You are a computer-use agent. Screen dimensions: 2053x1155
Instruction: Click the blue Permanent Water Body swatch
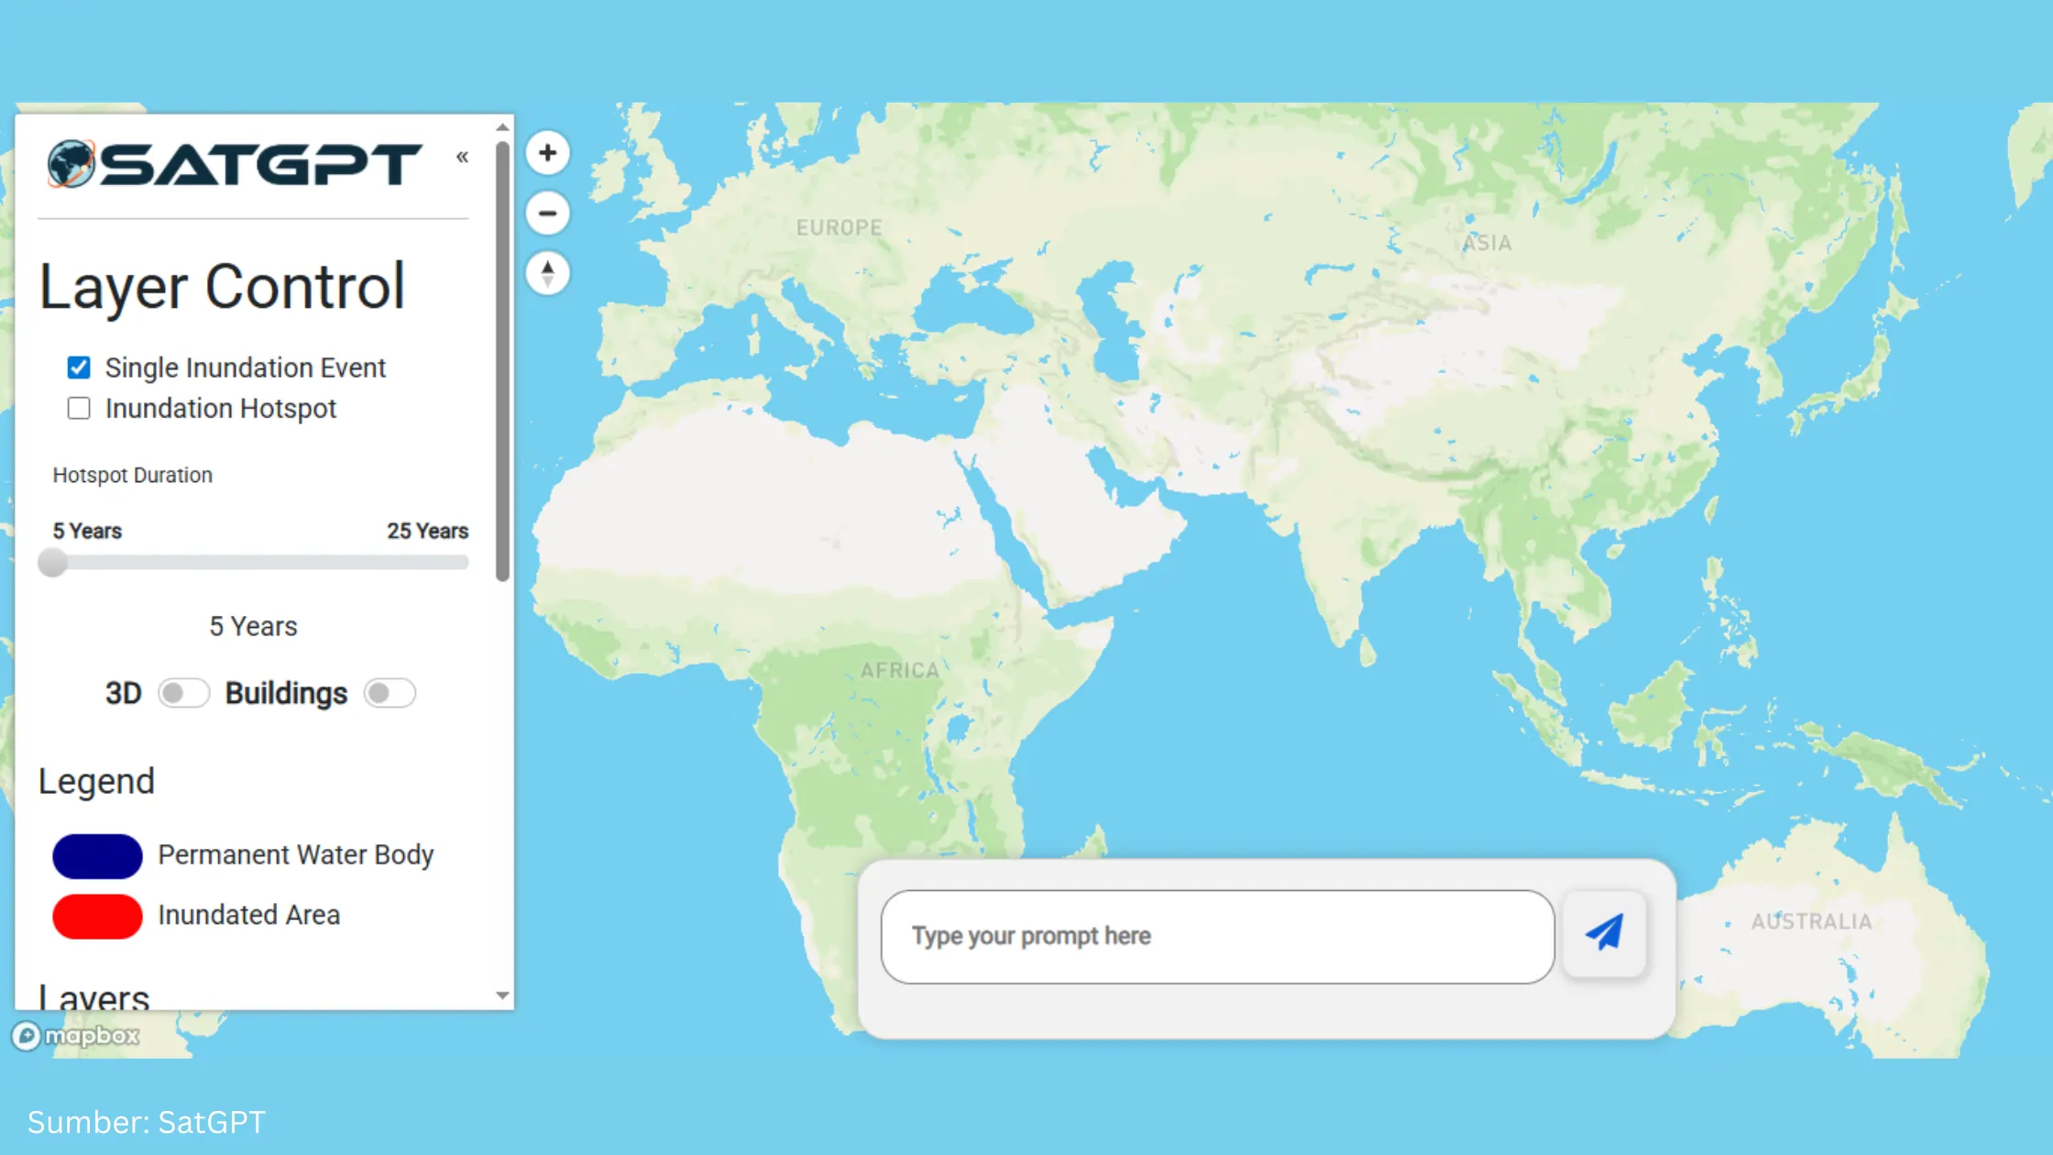pos(97,855)
